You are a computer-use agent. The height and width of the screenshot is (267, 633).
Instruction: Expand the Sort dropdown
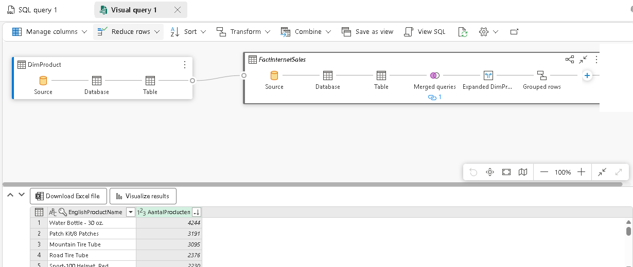[188, 31]
